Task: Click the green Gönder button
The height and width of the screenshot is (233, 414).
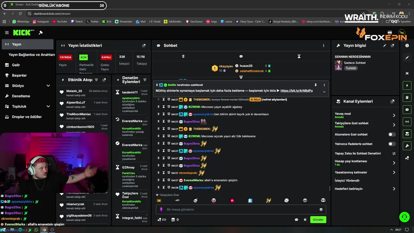Action: point(318,220)
